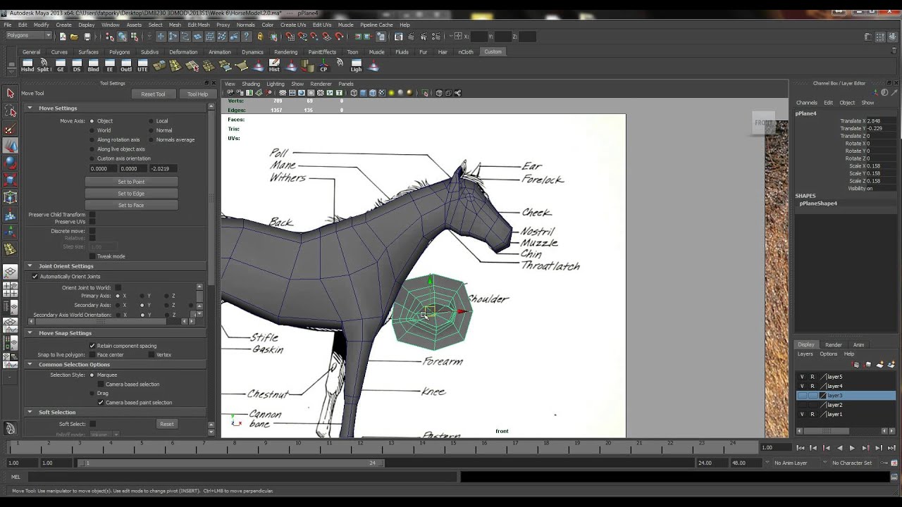The width and height of the screenshot is (902, 507).
Task: Enable Preserve UVs checkbox
Action: coord(92,222)
